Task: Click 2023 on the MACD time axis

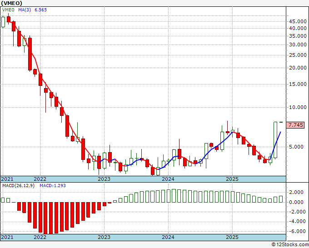Action: (x=104, y=237)
